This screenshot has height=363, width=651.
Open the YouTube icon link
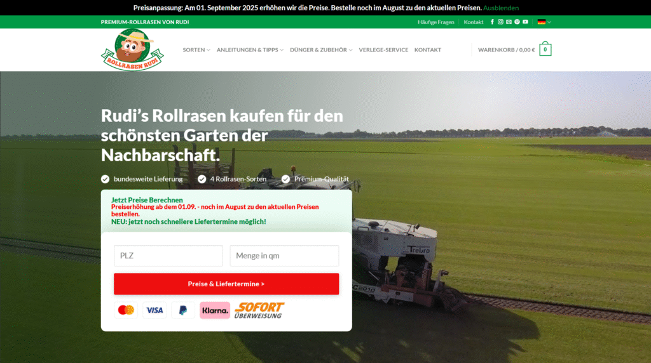[x=525, y=22]
